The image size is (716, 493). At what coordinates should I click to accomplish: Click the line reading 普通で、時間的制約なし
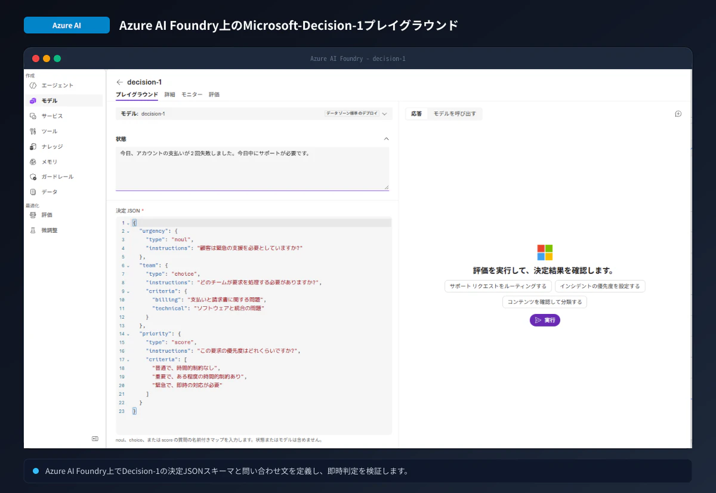[187, 368]
